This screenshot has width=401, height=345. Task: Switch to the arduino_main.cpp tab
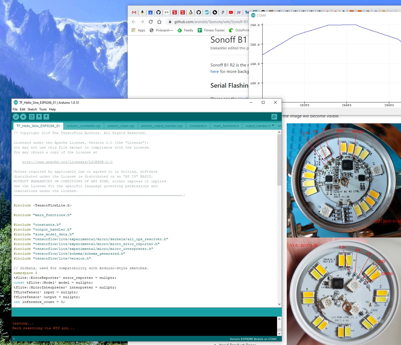121,126
